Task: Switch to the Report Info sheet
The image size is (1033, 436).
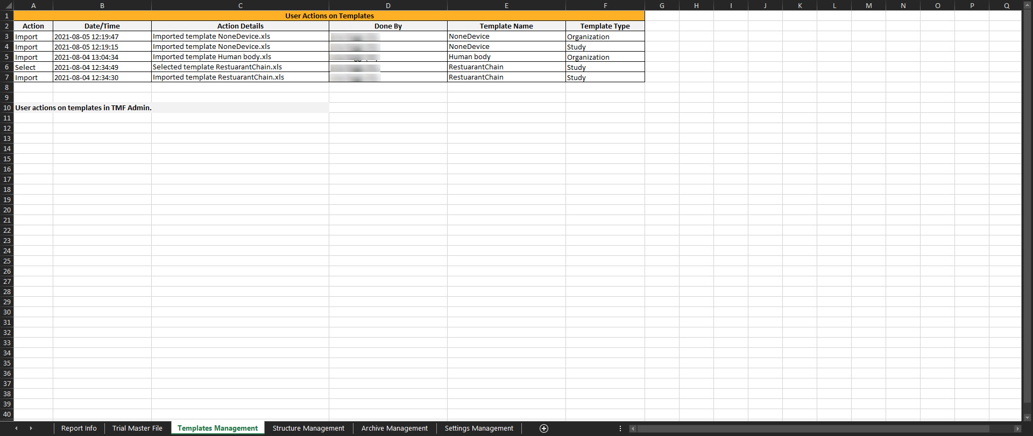Action: pos(79,428)
